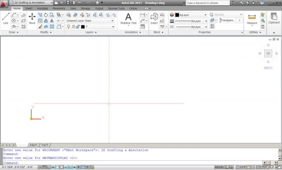
Task: Expand the Block panel title
Action: click(158, 32)
